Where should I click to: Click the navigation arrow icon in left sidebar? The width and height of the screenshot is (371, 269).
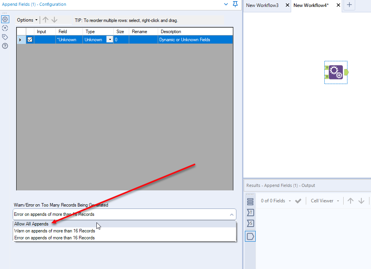point(5,28)
